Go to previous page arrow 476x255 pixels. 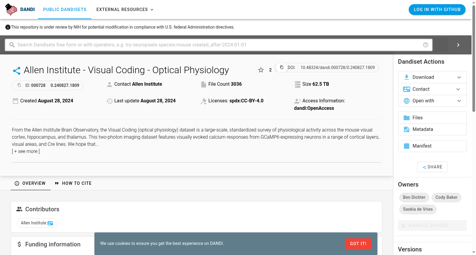pos(441,45)
